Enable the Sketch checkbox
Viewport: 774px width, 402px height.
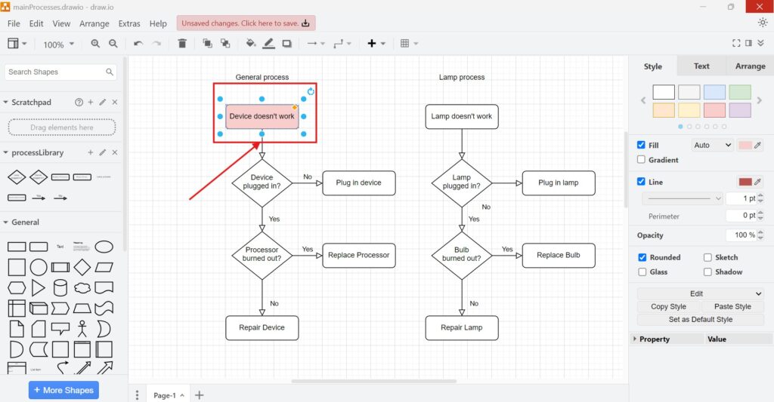(x=708, y=257)
